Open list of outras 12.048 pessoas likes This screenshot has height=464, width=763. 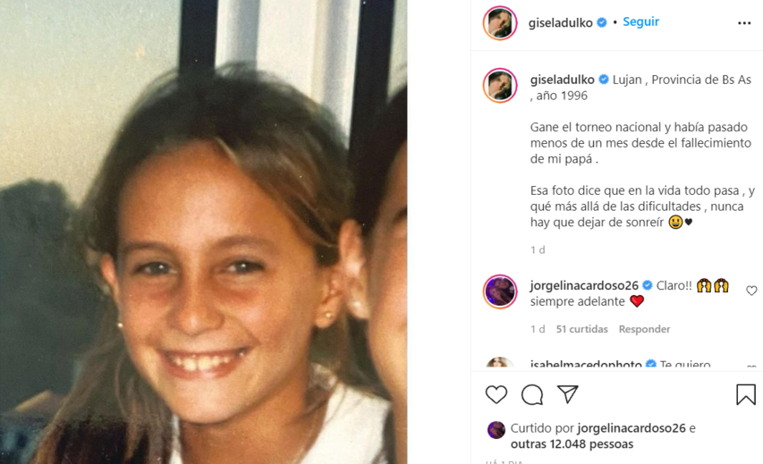point(572,444)
